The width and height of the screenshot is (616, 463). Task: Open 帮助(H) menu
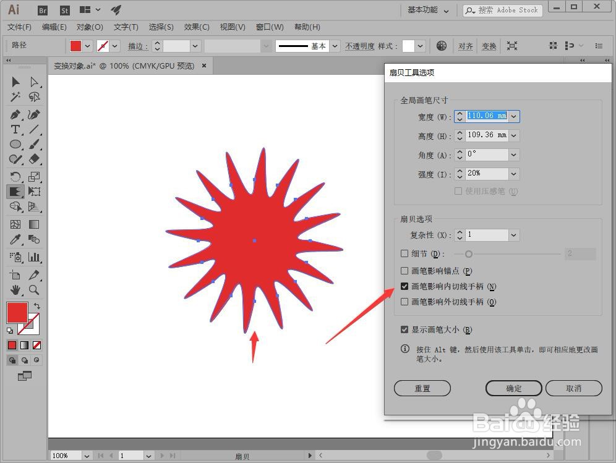click(307, 27)
